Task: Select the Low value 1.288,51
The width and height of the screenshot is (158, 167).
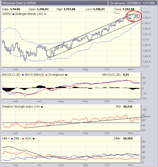Action: [99, 9]
